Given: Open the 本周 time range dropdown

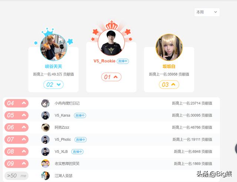Looking at the screenshot, I should (x=207, y=12).
